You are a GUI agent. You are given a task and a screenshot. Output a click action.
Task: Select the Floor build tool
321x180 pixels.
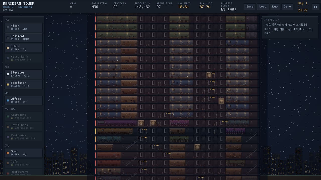(x=24, y=27)
